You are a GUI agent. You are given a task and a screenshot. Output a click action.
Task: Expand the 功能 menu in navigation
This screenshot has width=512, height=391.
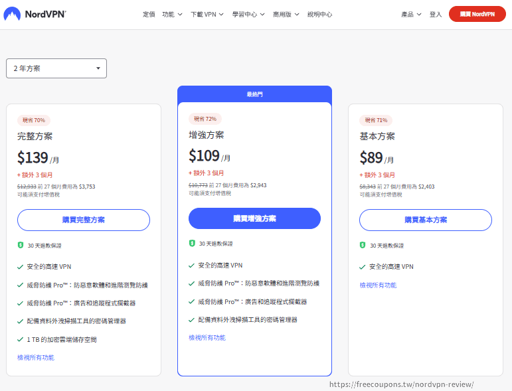tap(172, 15)
